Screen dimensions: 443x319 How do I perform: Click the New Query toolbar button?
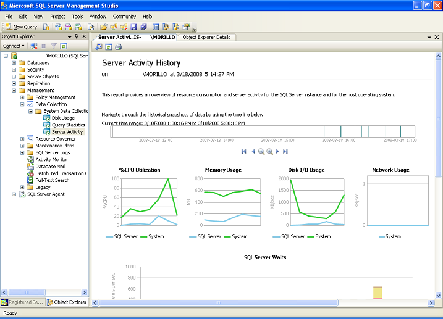pos(21,27)
